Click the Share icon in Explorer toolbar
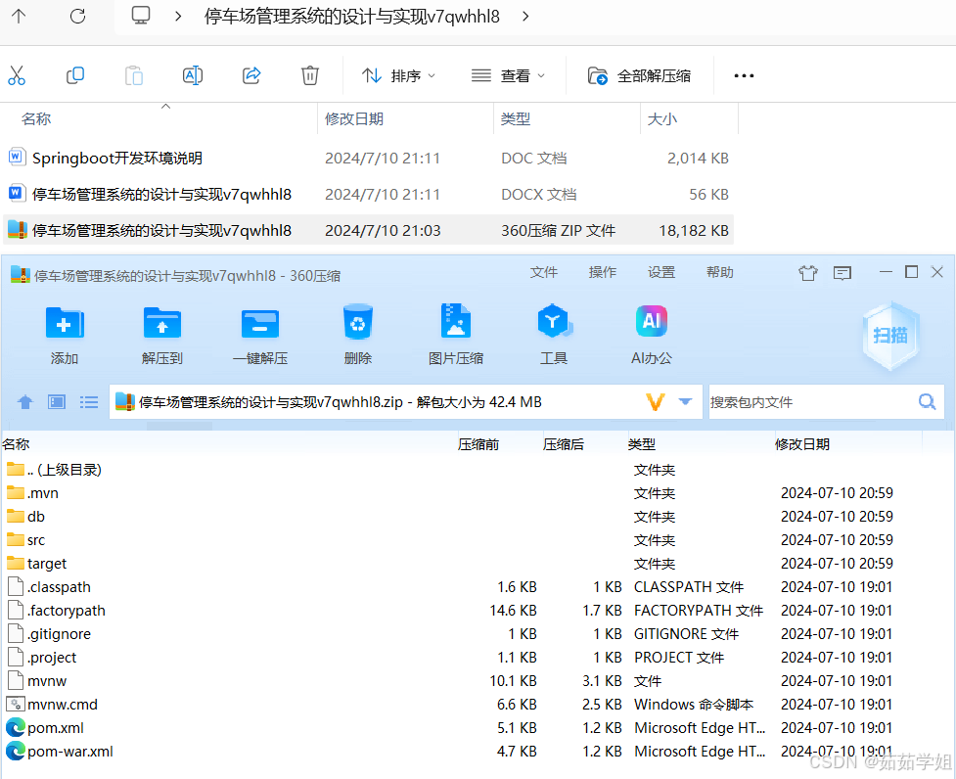Image resolution: width=956 pixels, height=779 pixels. 251,75
